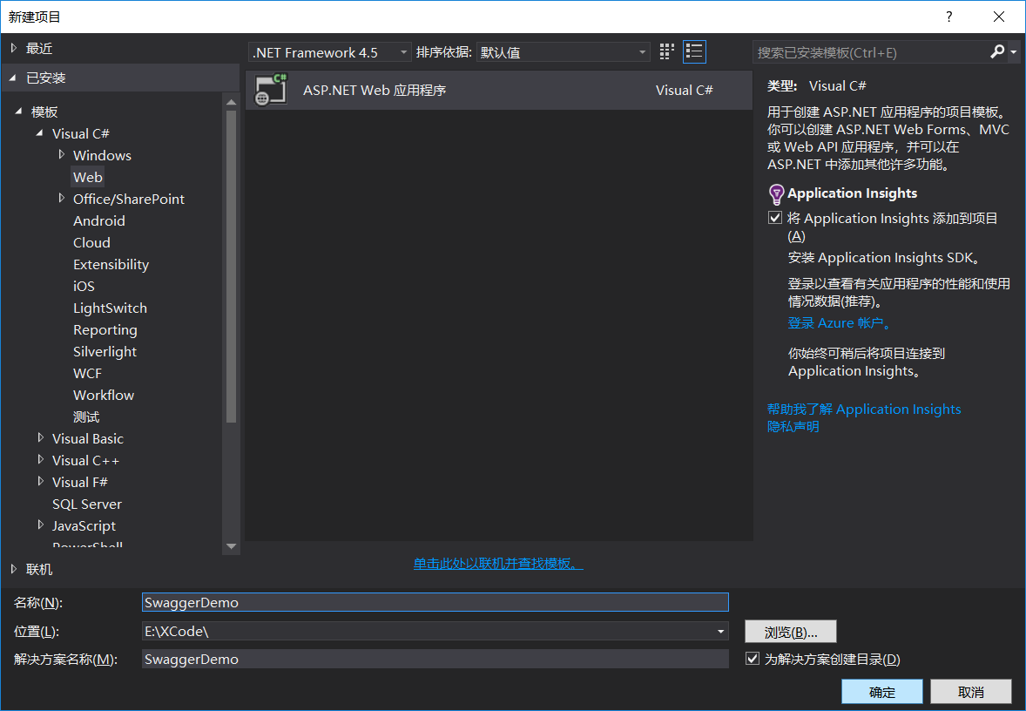Open the 登录 Azure 帐户 link

(840, 322)
